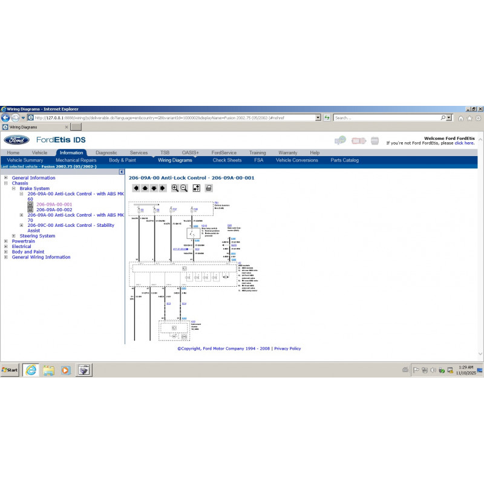
Task: Collapse the Brake System tree node
Action: pyautogui.click(x=14, y=189)
